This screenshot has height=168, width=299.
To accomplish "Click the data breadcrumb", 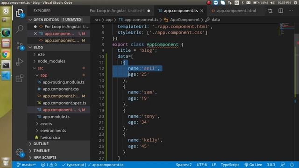I will [x=216, y=20].
